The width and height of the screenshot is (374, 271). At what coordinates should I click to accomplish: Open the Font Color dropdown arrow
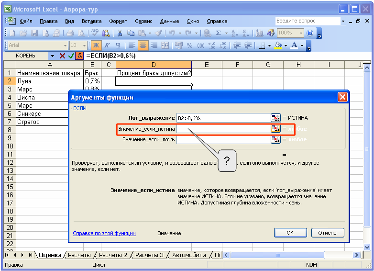click(x=302, y=45)
